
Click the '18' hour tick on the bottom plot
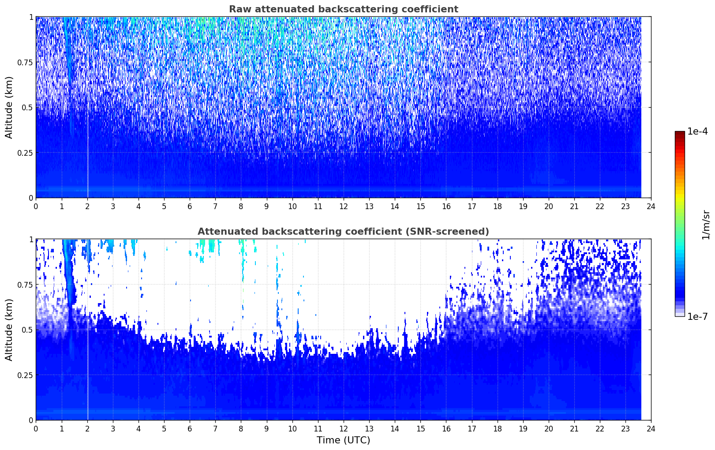[497, 428]
